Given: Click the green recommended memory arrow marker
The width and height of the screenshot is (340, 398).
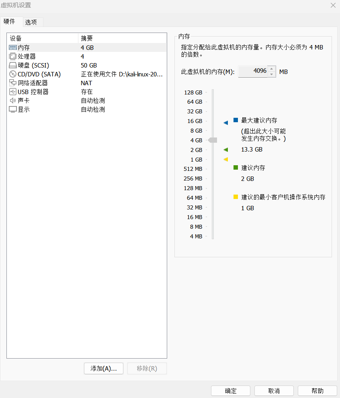Looking at the screenshot, I should coord(225,150).
